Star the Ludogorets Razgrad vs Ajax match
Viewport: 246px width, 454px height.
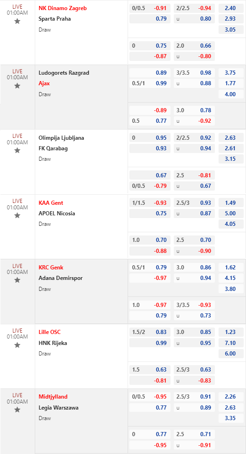click(x=17, y=86)
